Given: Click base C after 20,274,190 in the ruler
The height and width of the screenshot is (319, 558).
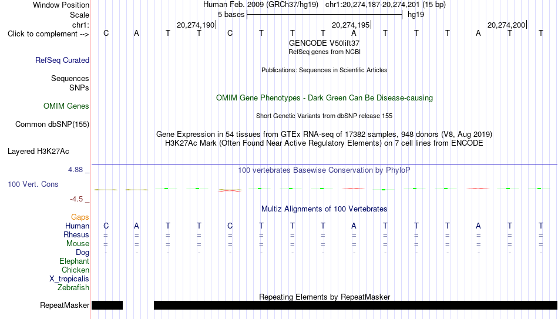Looking at the screenshot, I should [x=230, y=33].
